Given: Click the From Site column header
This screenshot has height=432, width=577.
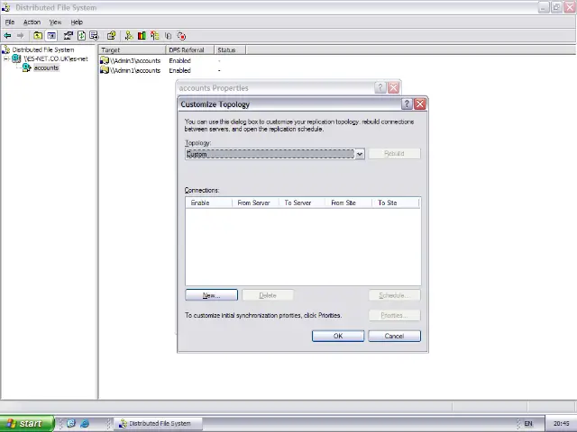Looking at the screenshot, I should (x=349, y=202).
